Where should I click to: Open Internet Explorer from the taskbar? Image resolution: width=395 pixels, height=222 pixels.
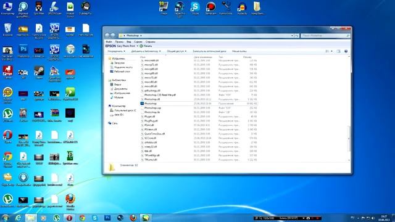tap(18, 218)
